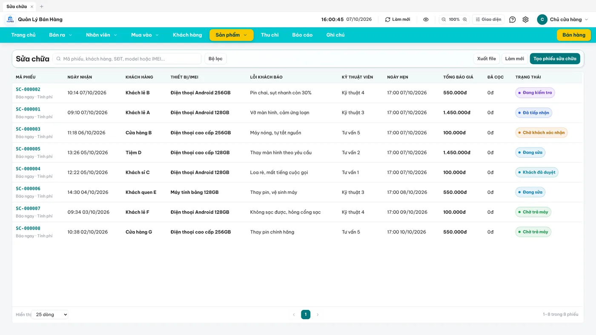596x335 pixels.
Task: Click the Chờ khách xác nhận status badge
Action: coord(542,133)
